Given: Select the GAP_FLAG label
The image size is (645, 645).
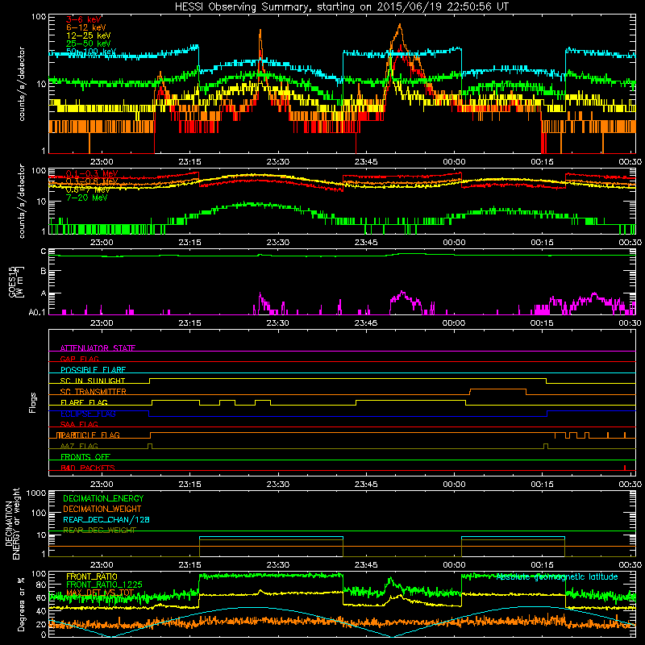Looking at the screenshot, I should coord(79,359).
